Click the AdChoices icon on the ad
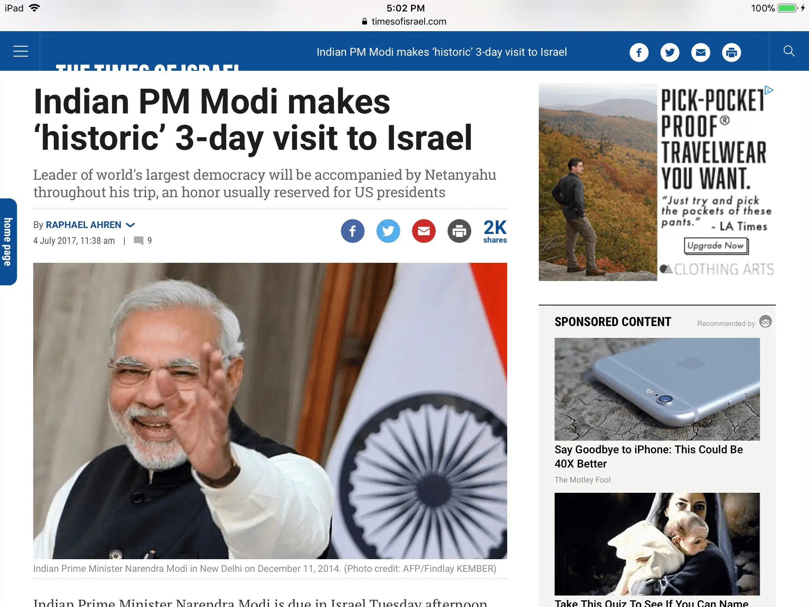 (769, 90)
